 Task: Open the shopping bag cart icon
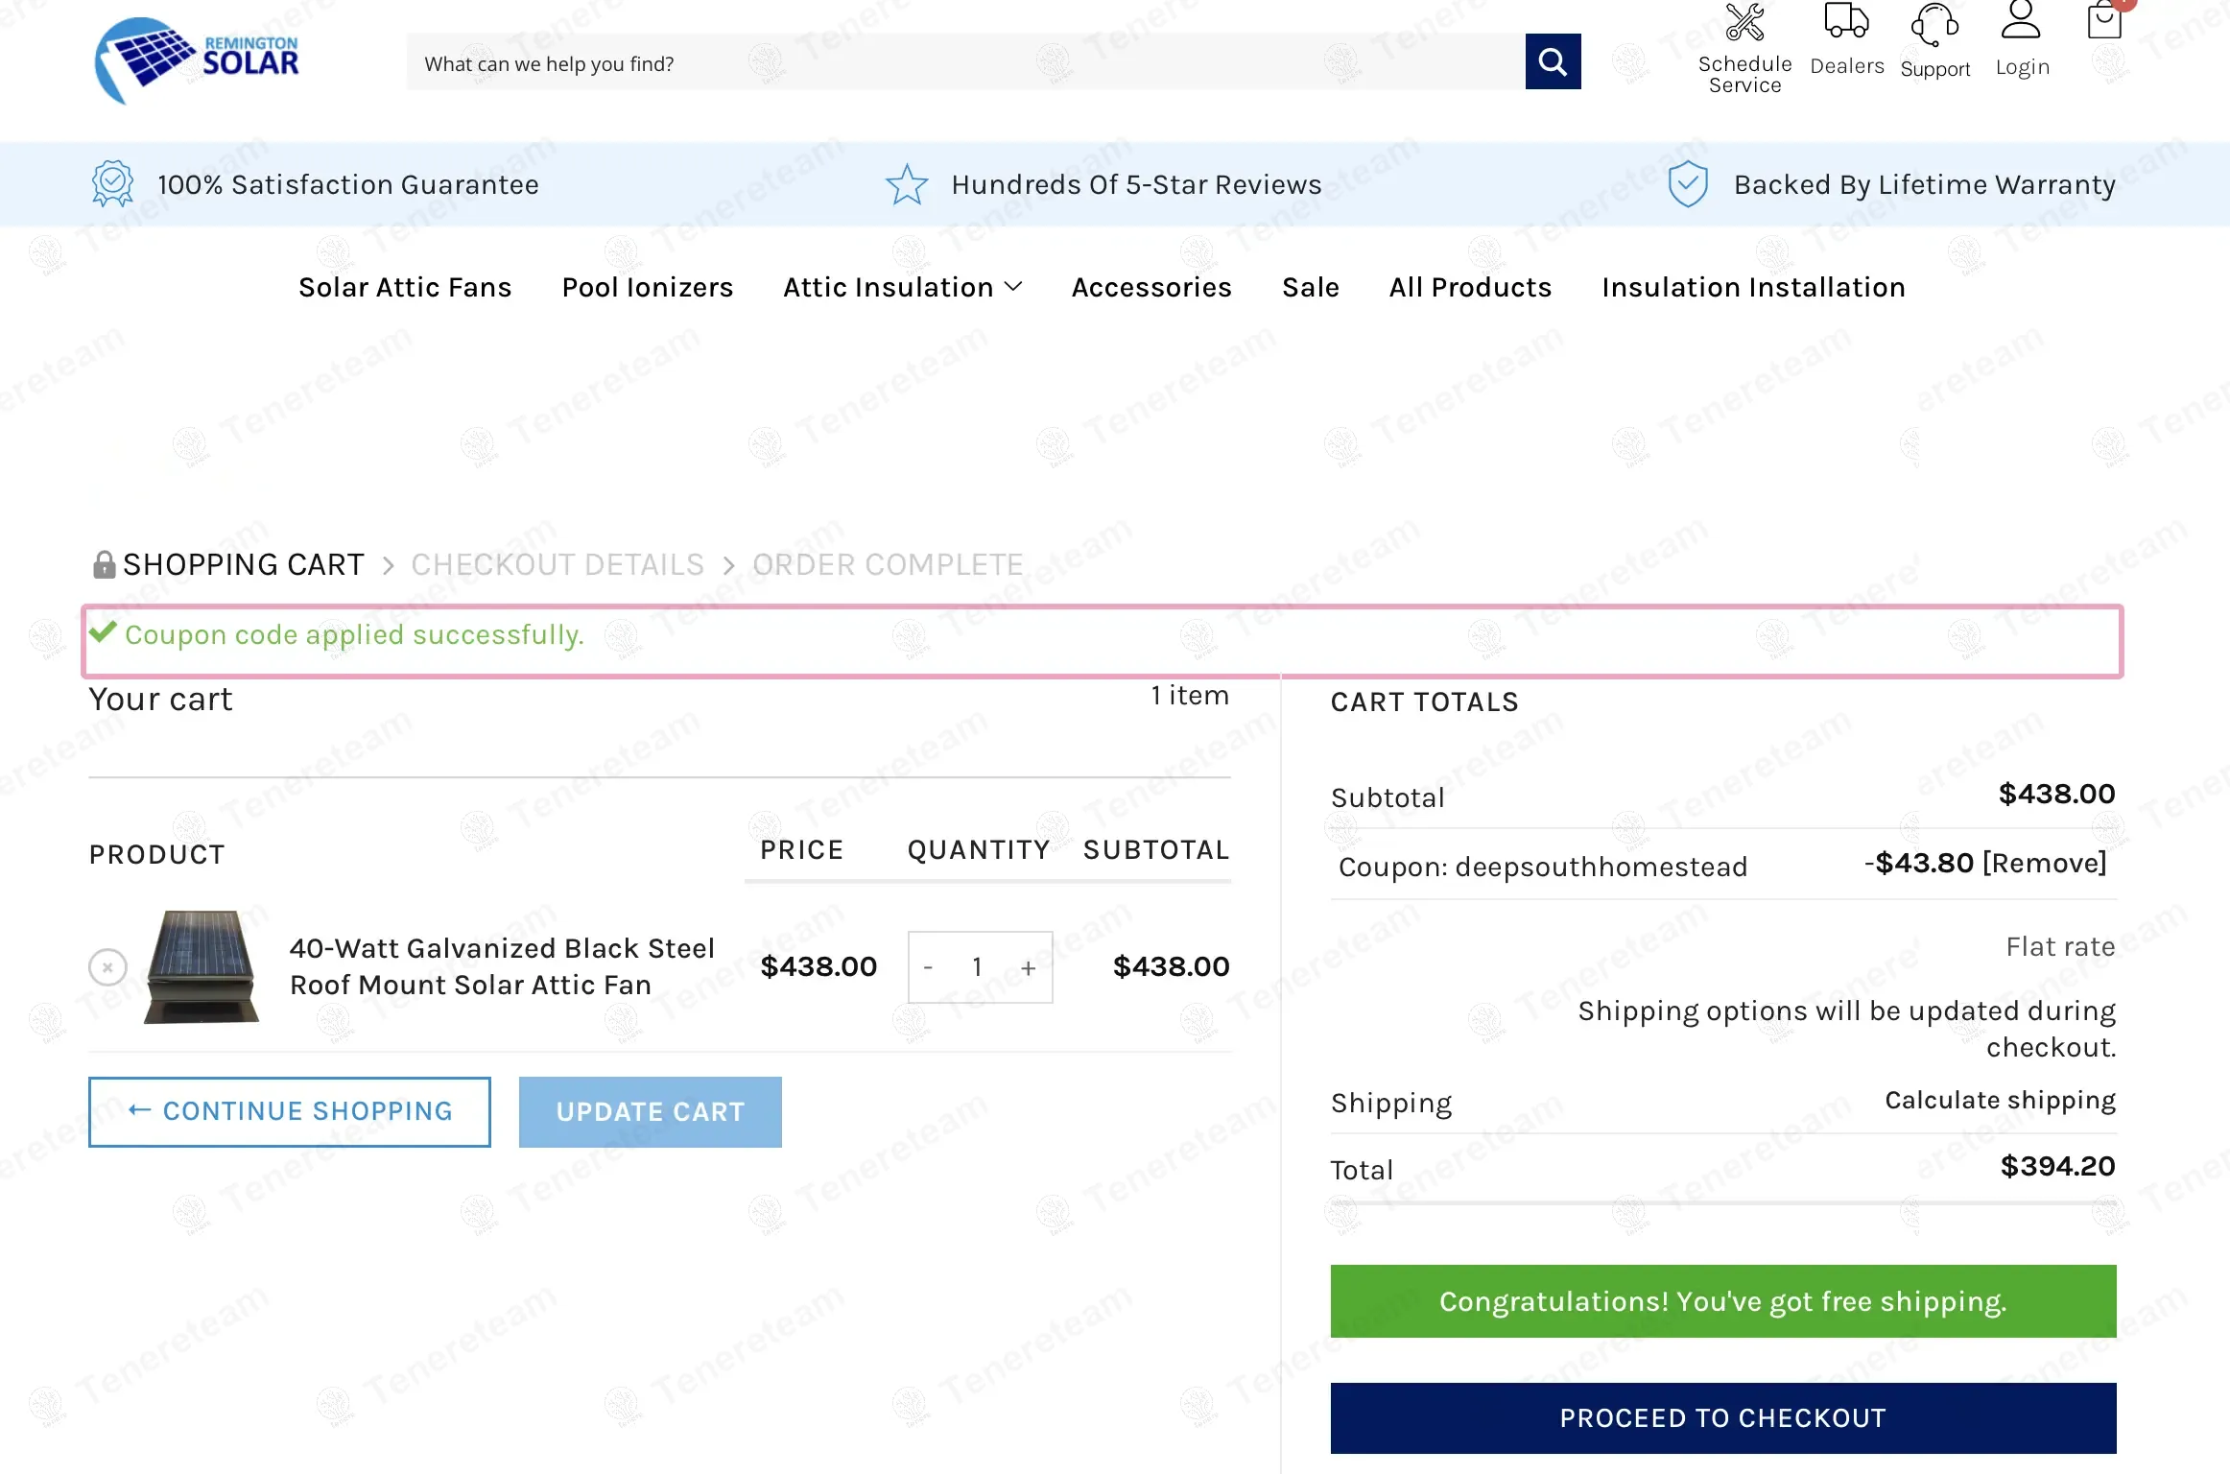point(2104,20)
